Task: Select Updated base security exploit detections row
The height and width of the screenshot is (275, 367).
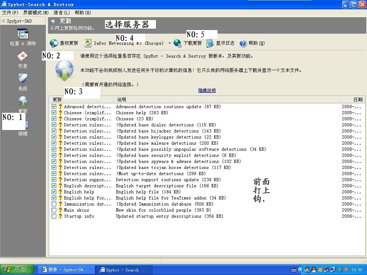Action: pyautogui.click(x=206, y=155)
